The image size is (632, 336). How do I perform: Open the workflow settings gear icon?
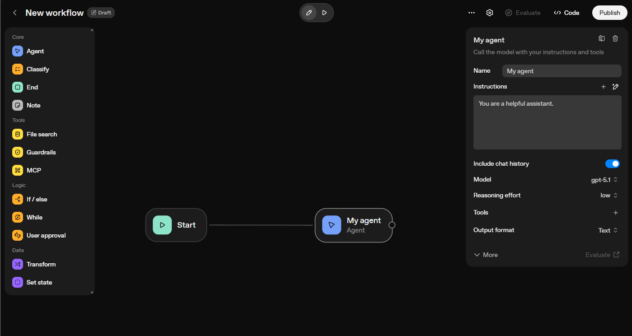pyautogui.click(x=490, y=13)
